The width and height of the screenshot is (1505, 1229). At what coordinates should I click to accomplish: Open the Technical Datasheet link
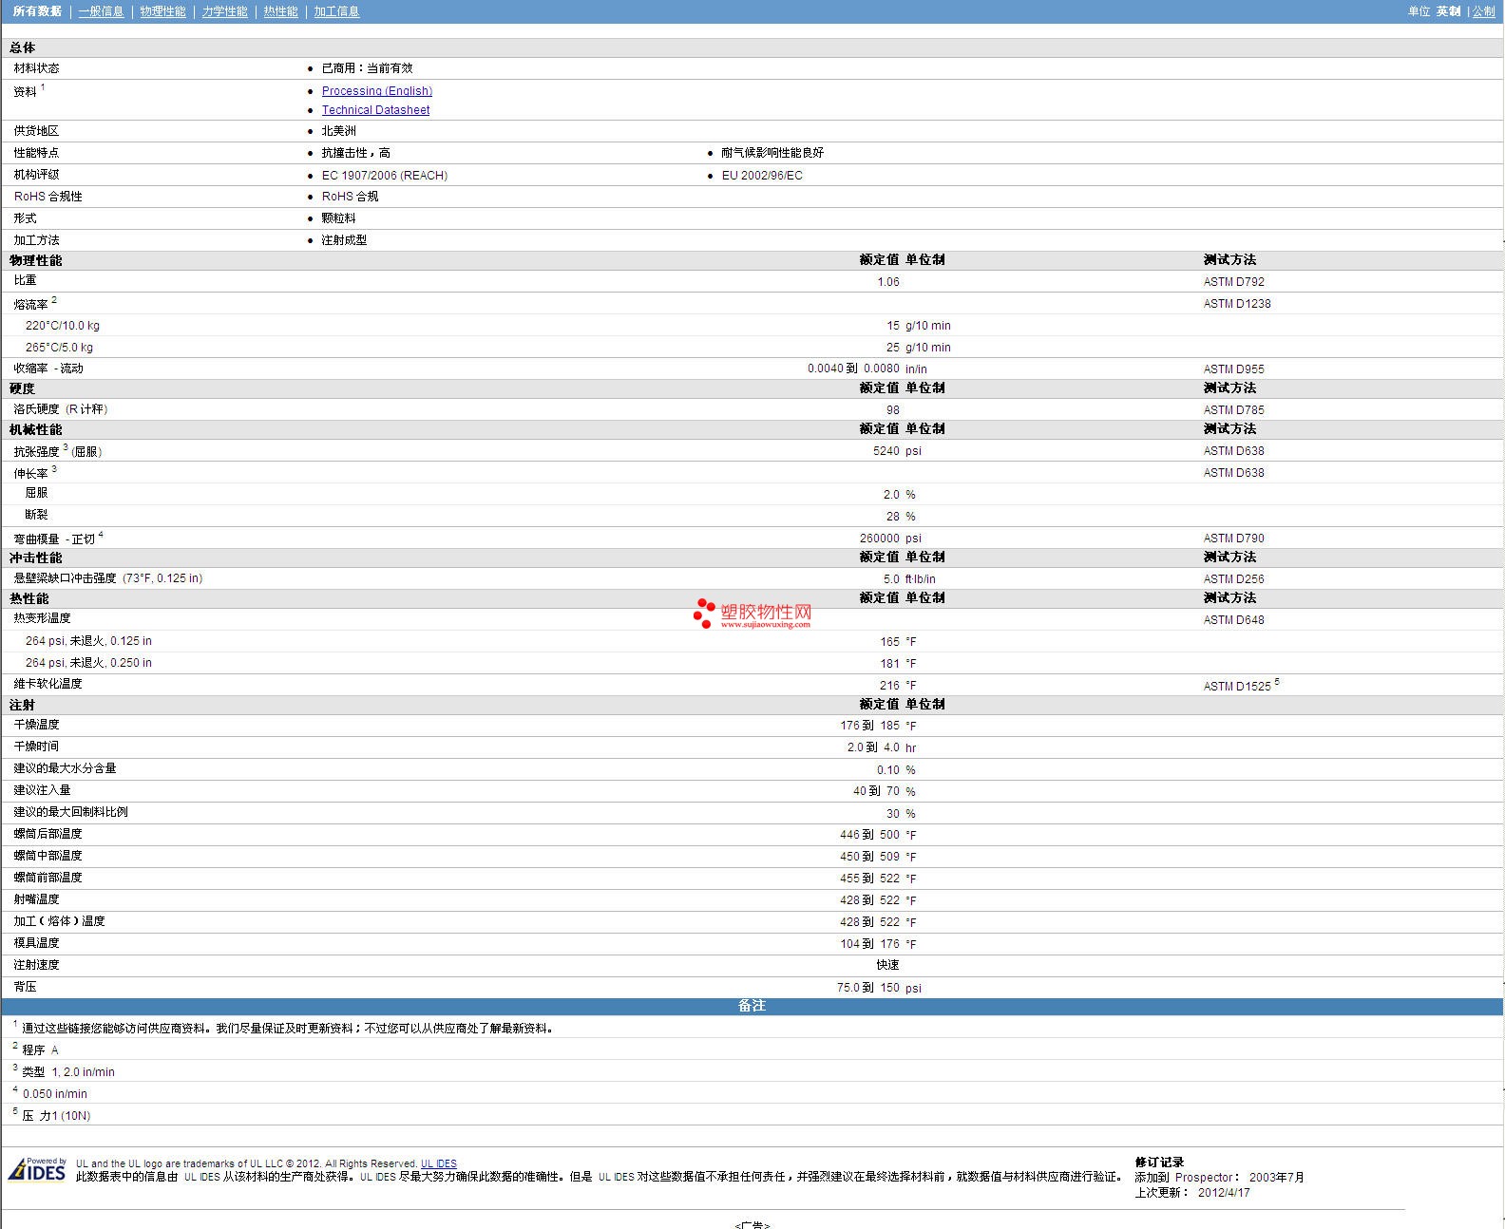[x=375, y=110]
